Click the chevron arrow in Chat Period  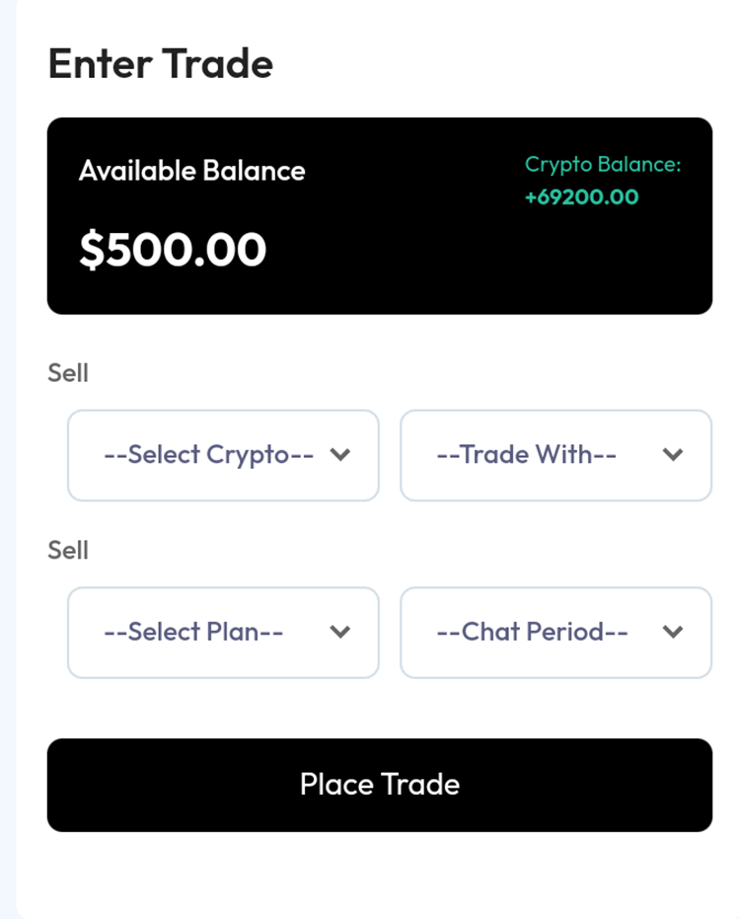673,633
